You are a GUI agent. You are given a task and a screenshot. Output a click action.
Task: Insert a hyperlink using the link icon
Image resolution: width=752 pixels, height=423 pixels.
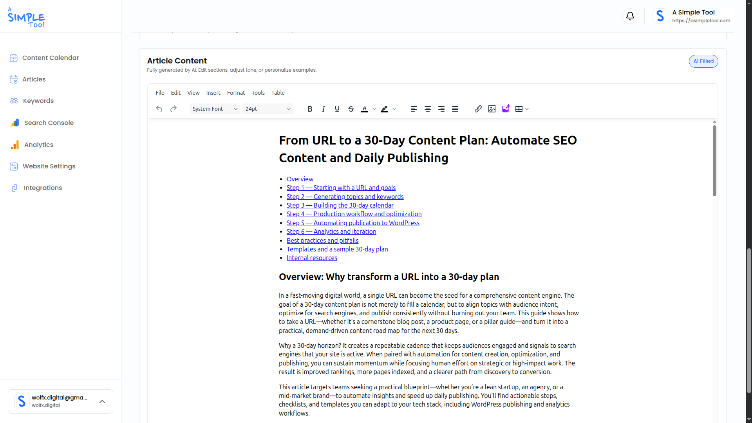[x=478, y=108]
